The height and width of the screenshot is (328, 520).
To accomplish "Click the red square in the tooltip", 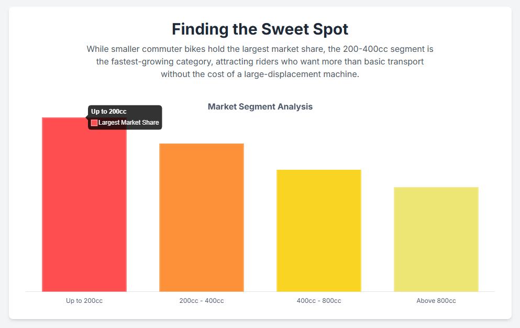I will click(x=94, y=123).
